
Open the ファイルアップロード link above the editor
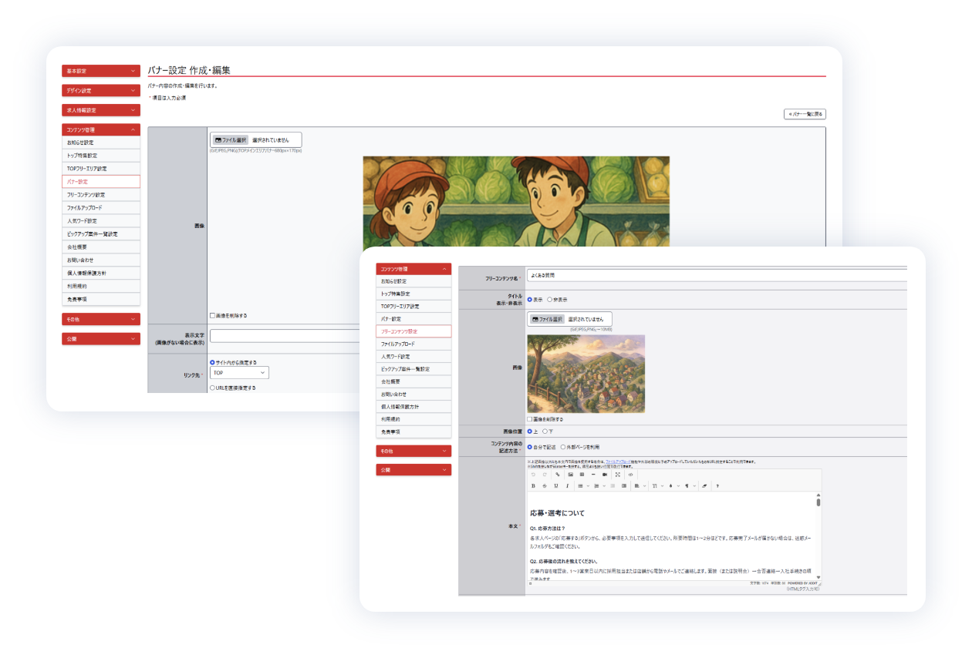(x=621, y=461)
